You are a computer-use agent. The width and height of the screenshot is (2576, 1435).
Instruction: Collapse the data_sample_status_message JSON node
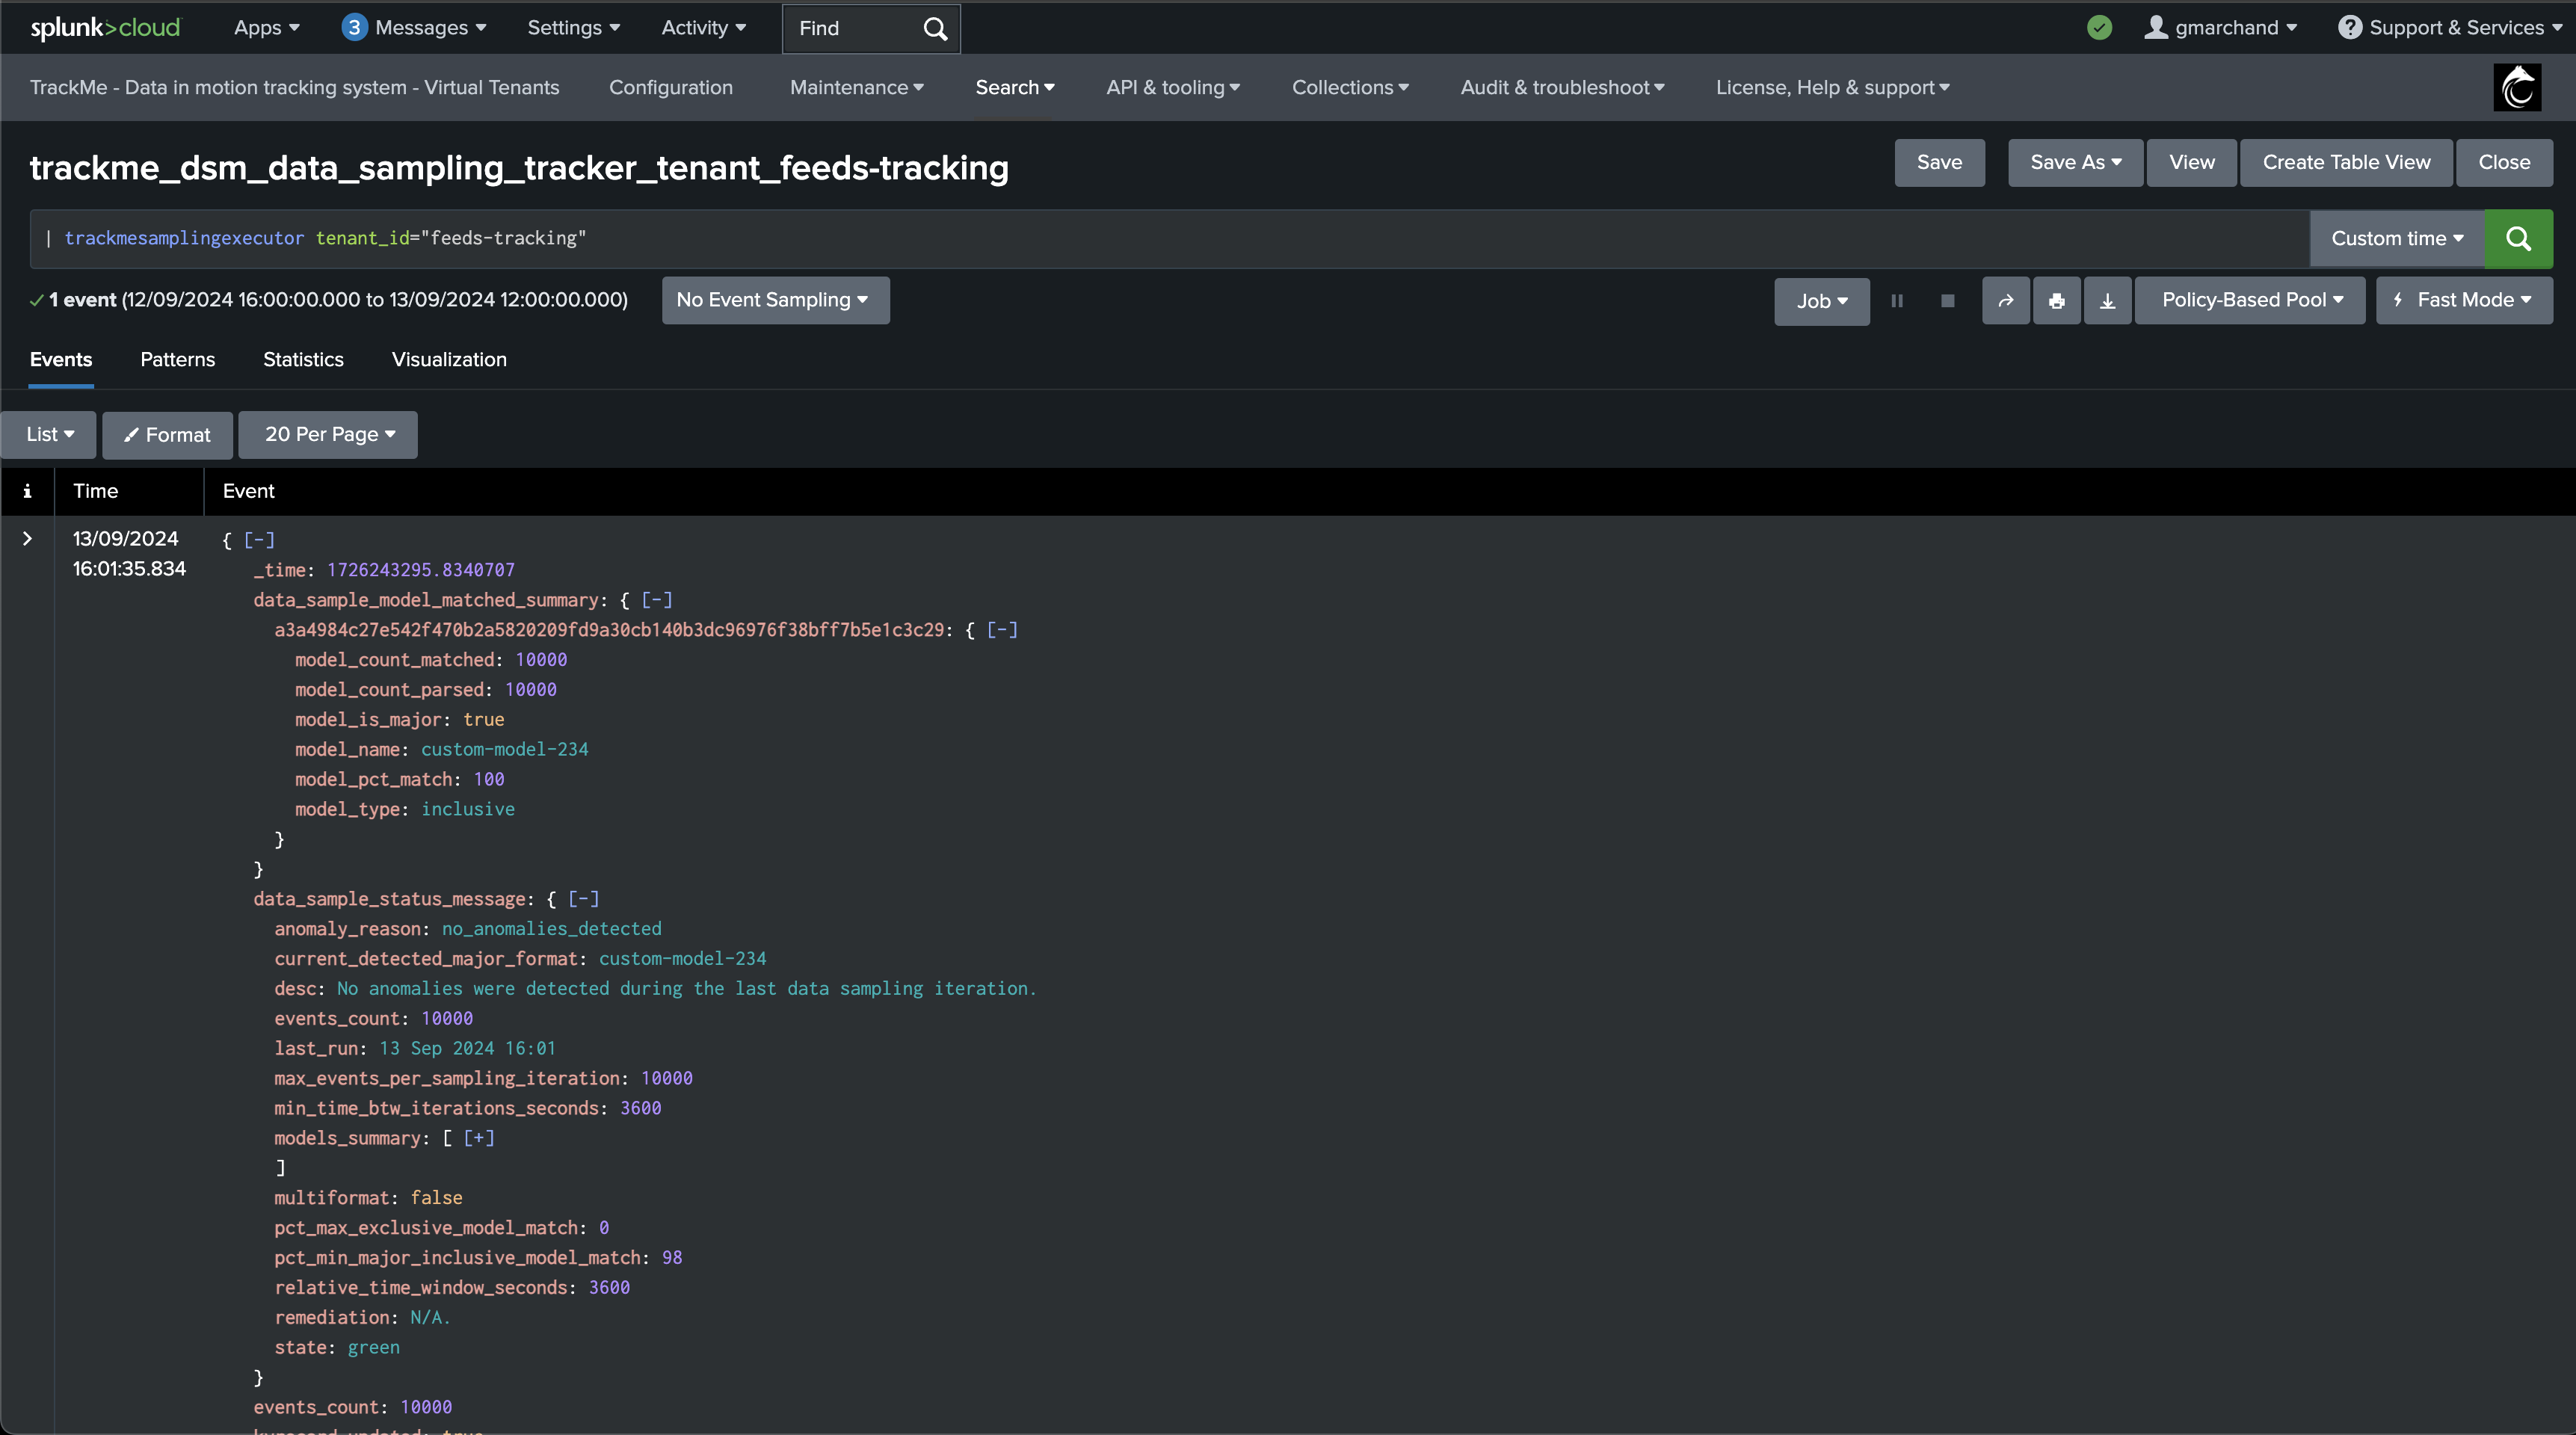(x=584, y=898)
